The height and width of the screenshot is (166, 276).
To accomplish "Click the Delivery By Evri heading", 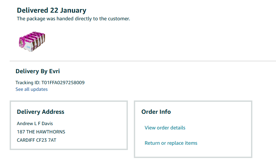I will tap(38, 71).
